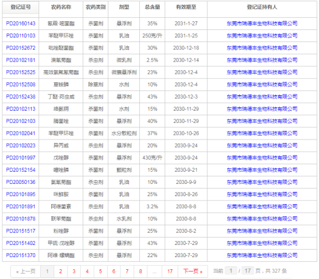Select the 3.2% content cell

[x=152, y=206]
